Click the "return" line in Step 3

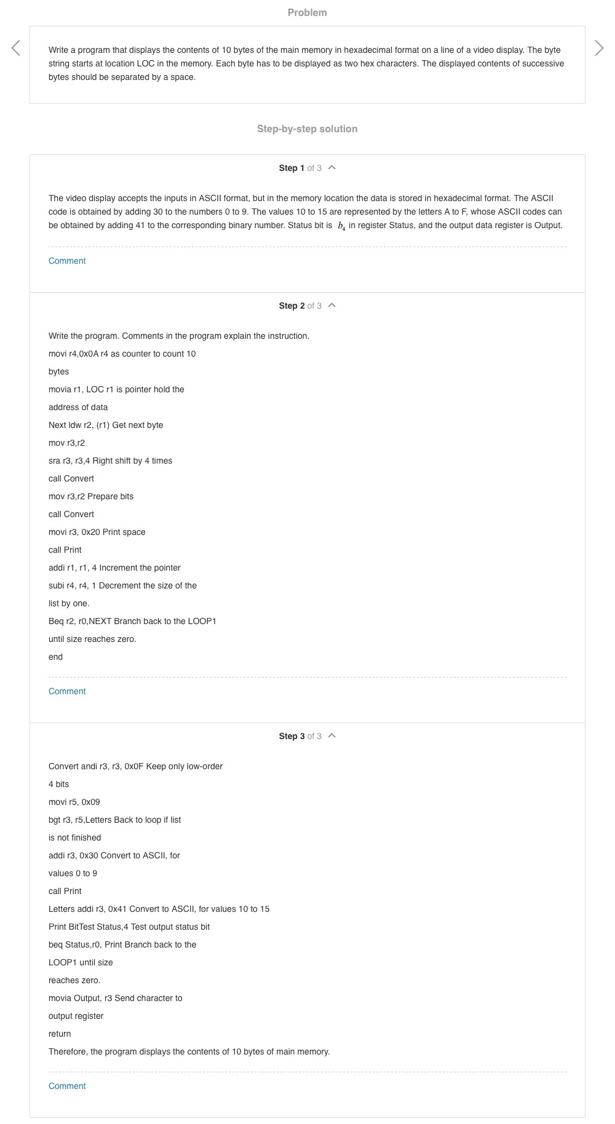60,1034
